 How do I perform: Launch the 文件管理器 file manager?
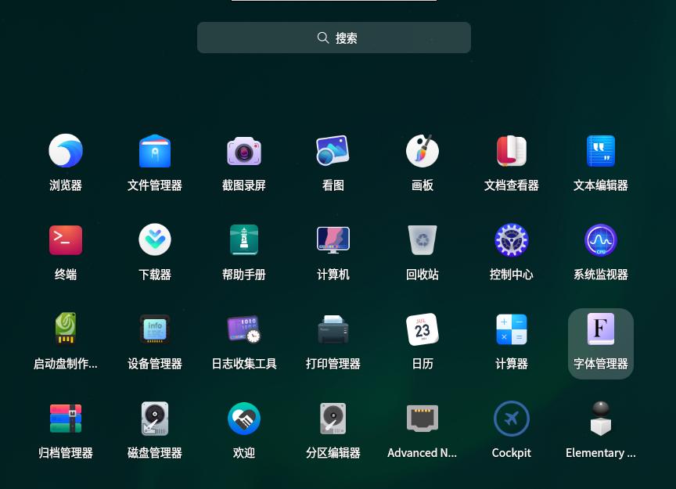click(155, 151)
